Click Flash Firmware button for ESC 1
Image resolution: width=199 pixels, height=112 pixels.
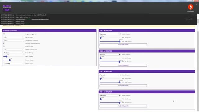(123, 45)
